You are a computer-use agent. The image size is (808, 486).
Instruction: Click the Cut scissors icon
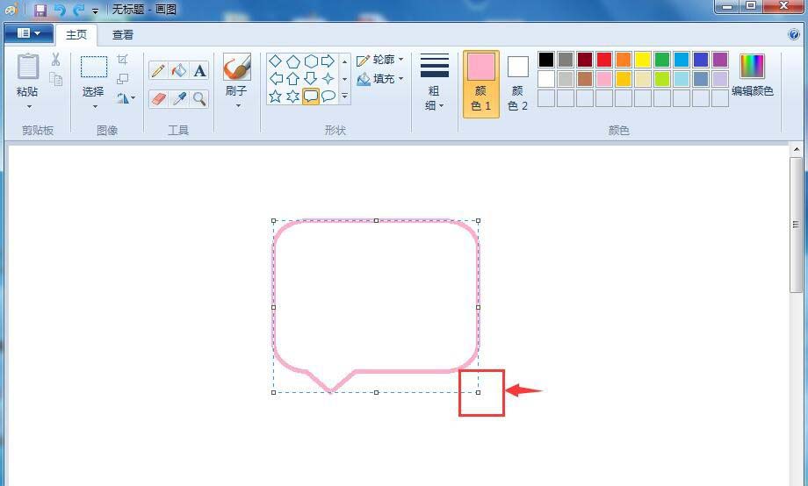pyautogui.click(x=55, y=59)
